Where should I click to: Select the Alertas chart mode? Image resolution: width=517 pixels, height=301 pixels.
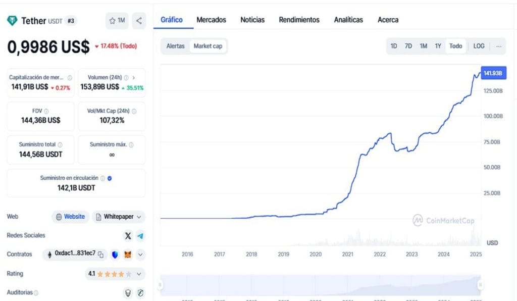[175, 46]
